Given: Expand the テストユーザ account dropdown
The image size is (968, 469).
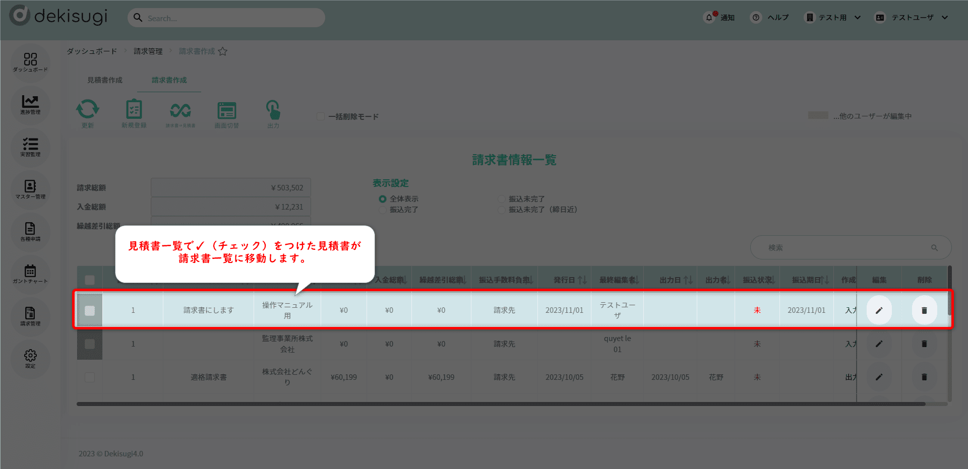Looking at the screenshot, I should (x=913, y=18).
